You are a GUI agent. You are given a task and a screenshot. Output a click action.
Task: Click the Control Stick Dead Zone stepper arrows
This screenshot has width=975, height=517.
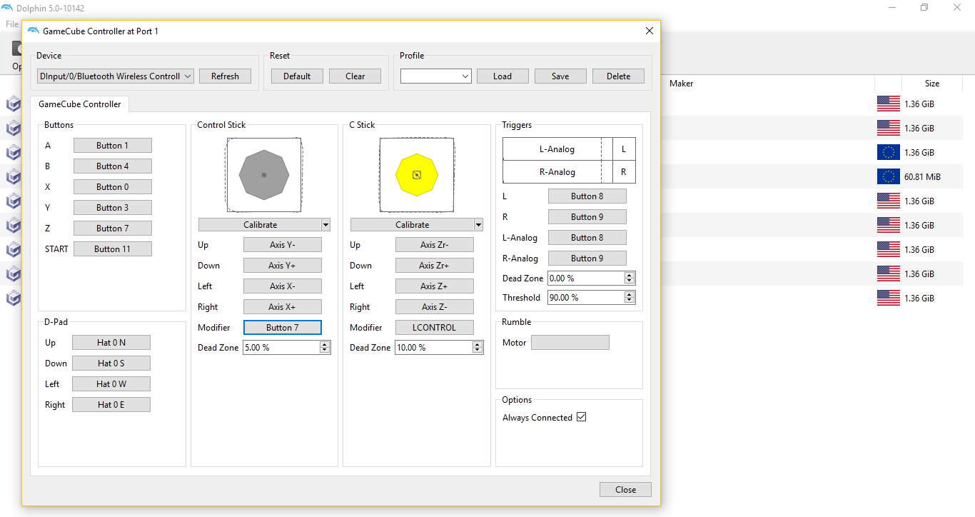coord(325,347)
